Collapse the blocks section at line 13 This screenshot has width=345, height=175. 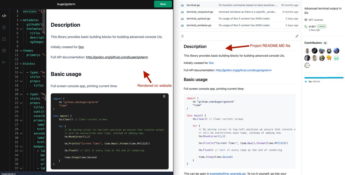(x=21, y=64)
